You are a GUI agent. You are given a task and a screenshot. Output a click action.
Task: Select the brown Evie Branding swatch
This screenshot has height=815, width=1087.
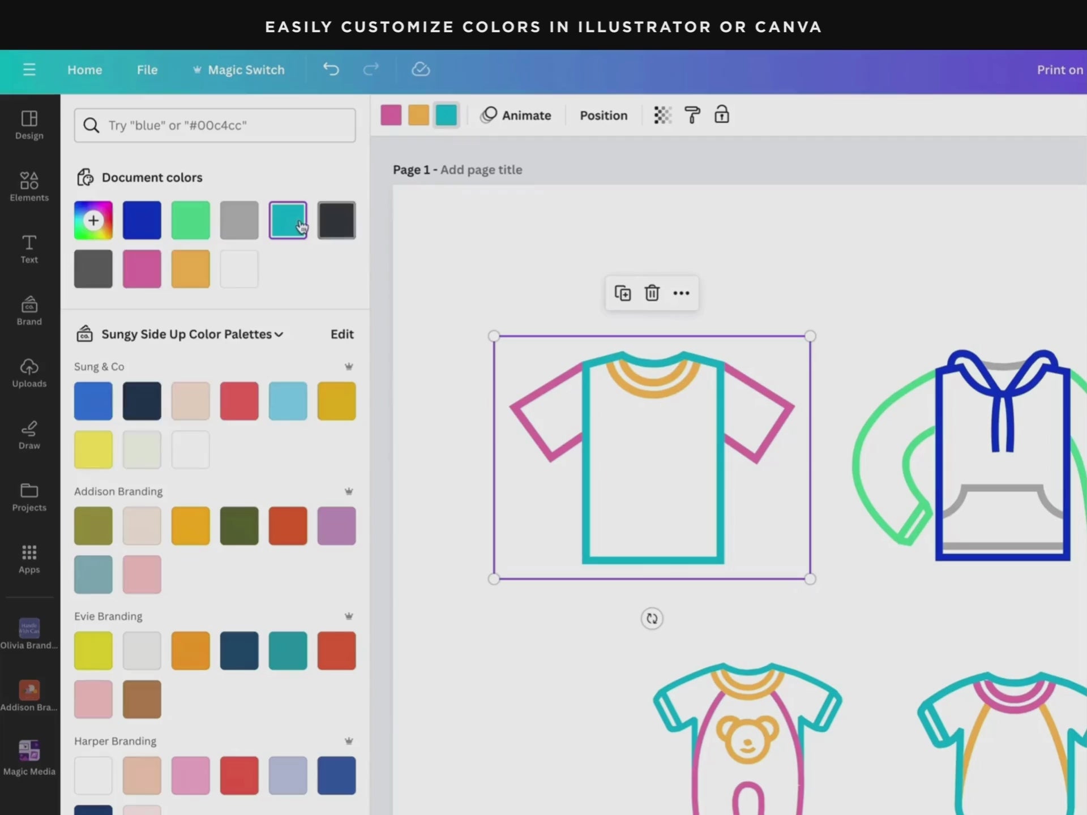tap(142, 700)
